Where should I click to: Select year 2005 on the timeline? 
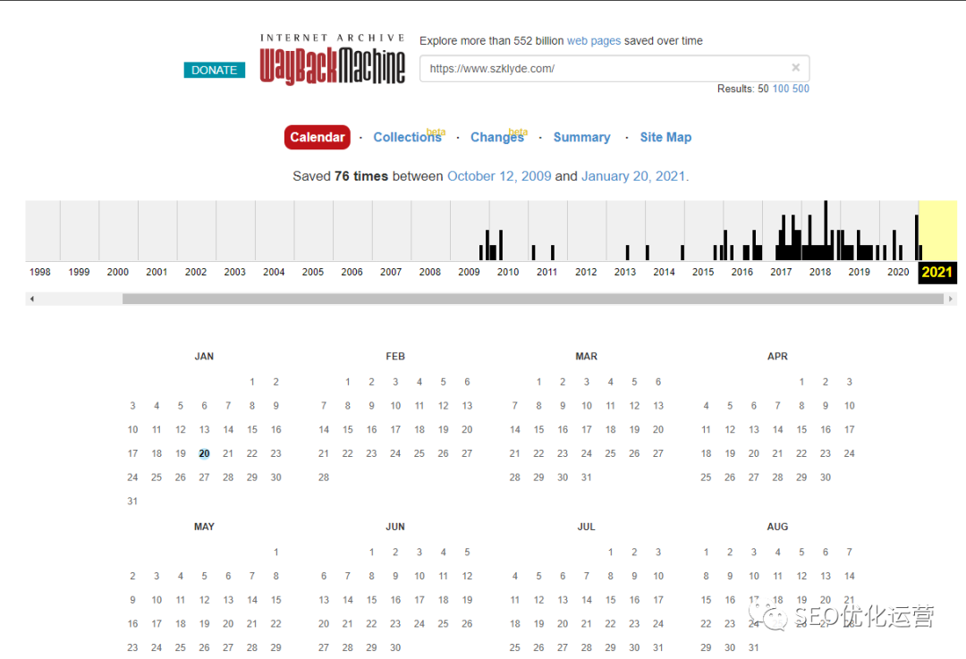(313, 272)
